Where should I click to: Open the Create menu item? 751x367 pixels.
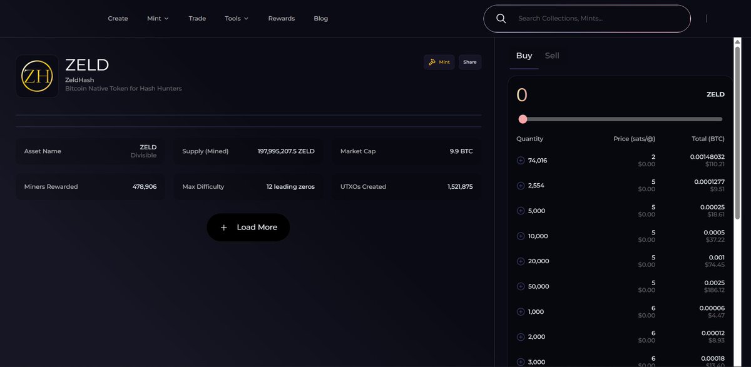tap(118, 18)
